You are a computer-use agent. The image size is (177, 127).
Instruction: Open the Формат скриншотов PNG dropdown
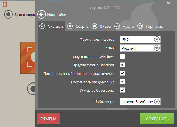pyautogui.click(x=140, y=39)
